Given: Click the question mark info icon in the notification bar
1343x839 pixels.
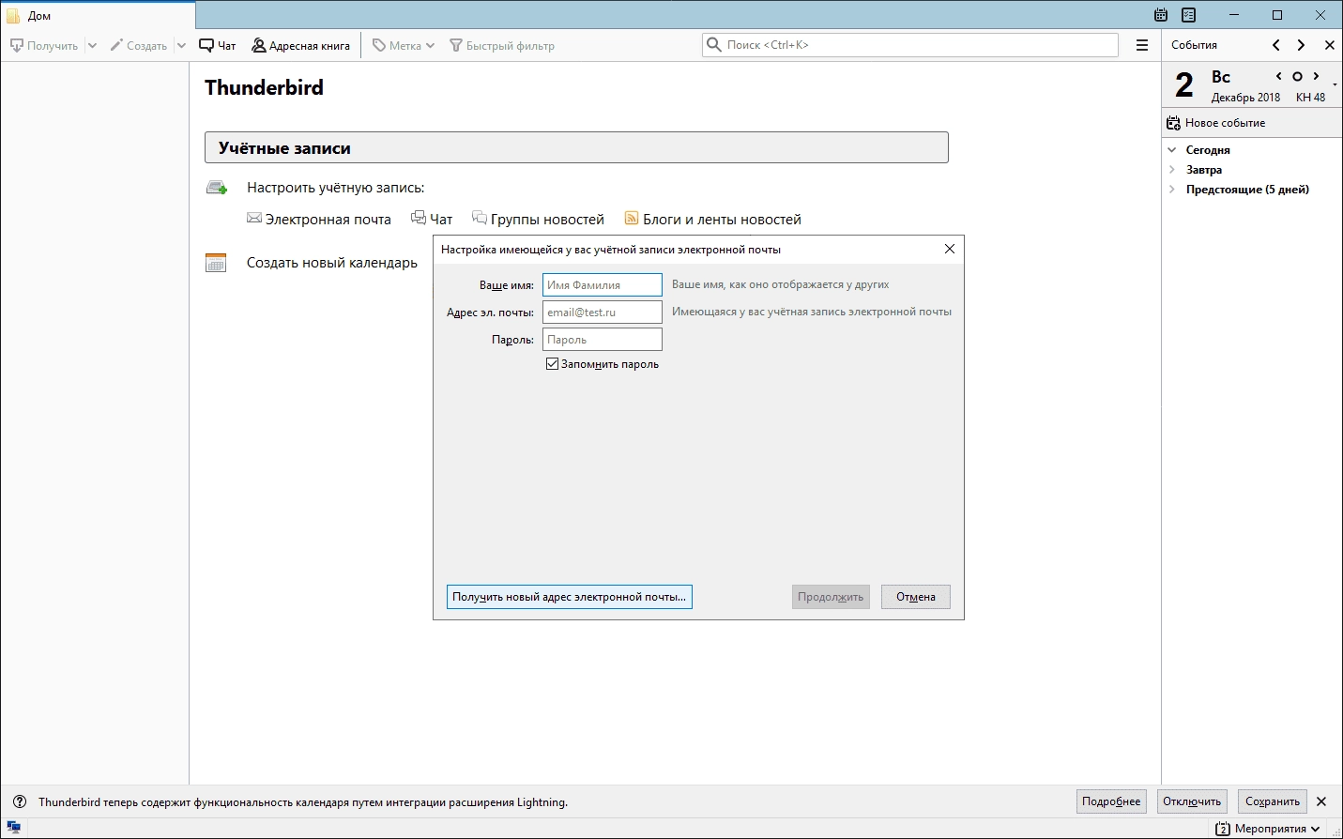Looking at the screenshot, I should pyautogui.click(x=20, y=801).
